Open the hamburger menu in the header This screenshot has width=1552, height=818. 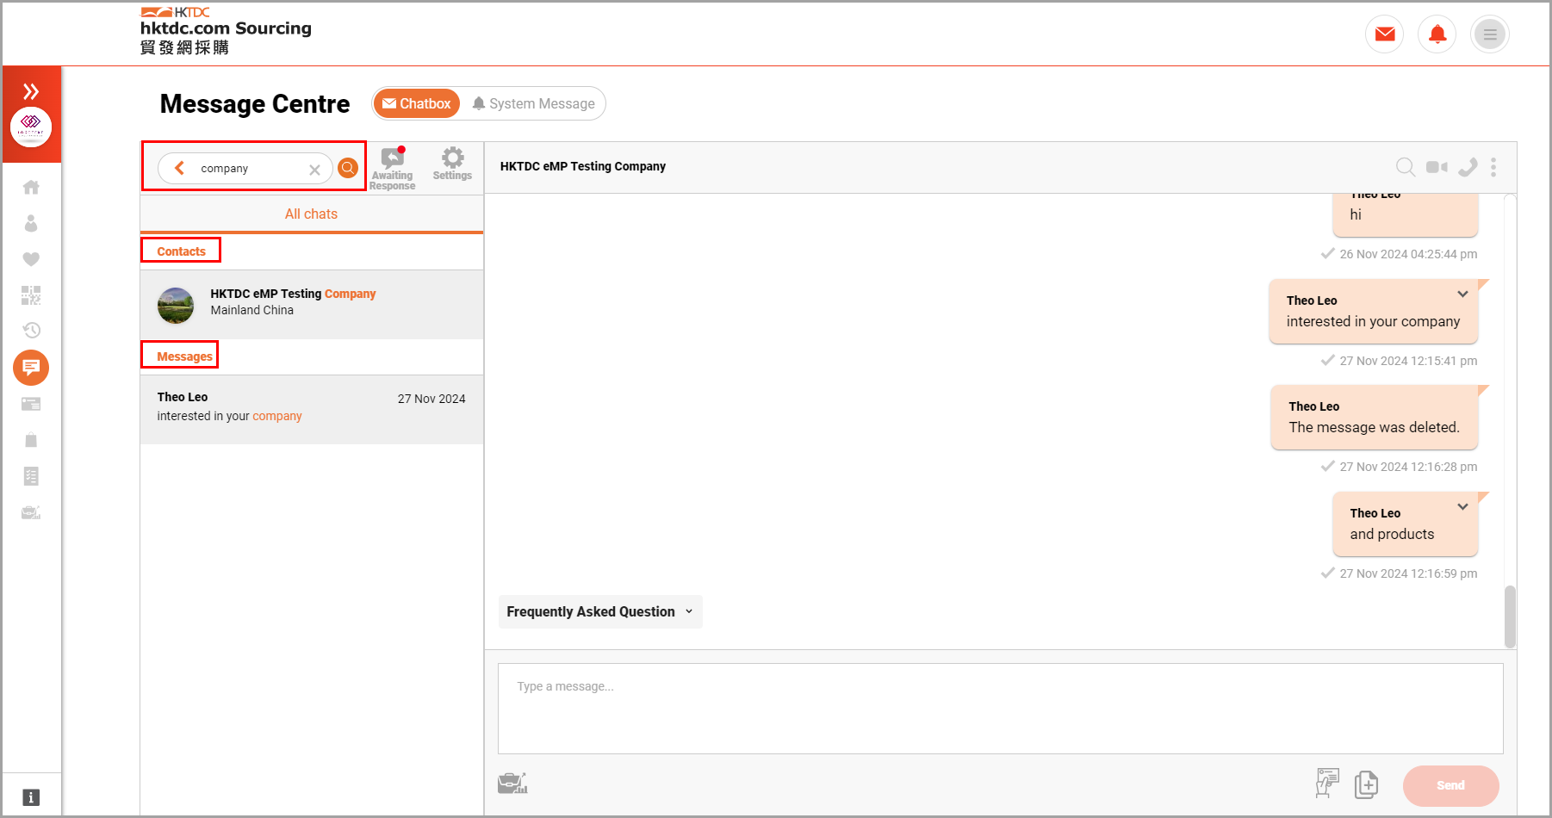tap(1490, 34)
